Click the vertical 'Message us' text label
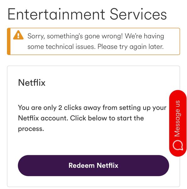Screen dimensions: 187x189 tap(177, 119)
